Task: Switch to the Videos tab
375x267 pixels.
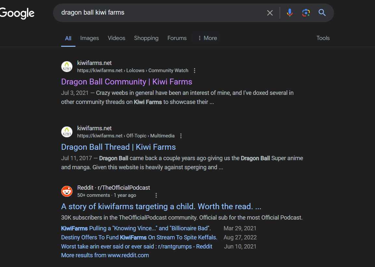Action: point(116,38)
